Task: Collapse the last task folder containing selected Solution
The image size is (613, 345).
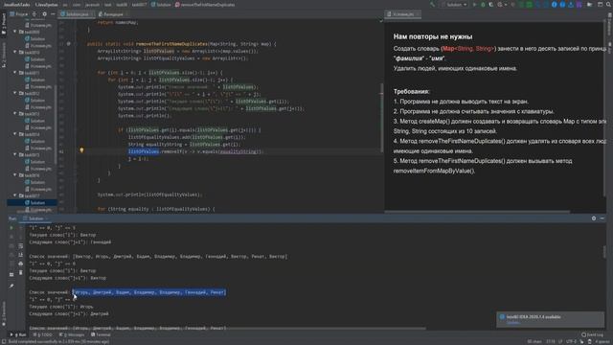Action: (x=15, y=195)
